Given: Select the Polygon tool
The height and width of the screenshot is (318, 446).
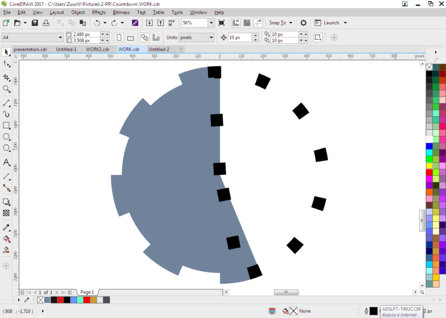Looking at the screenshot, I should pos(6,148).
